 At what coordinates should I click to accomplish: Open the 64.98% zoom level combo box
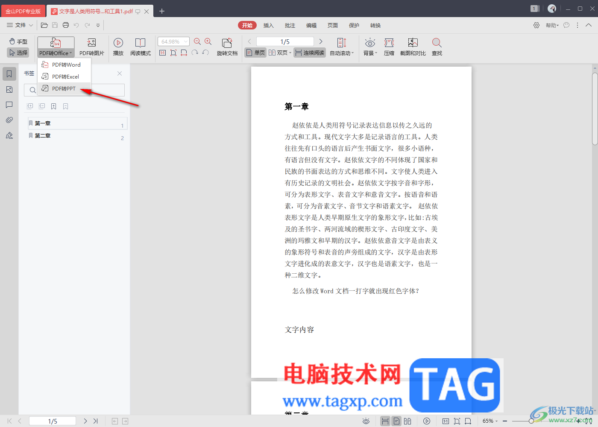[x=173, y=41]
